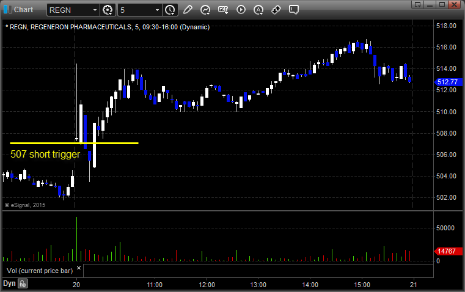Minimize the chart window
This screenshot has width=465, height=292.
430,4
